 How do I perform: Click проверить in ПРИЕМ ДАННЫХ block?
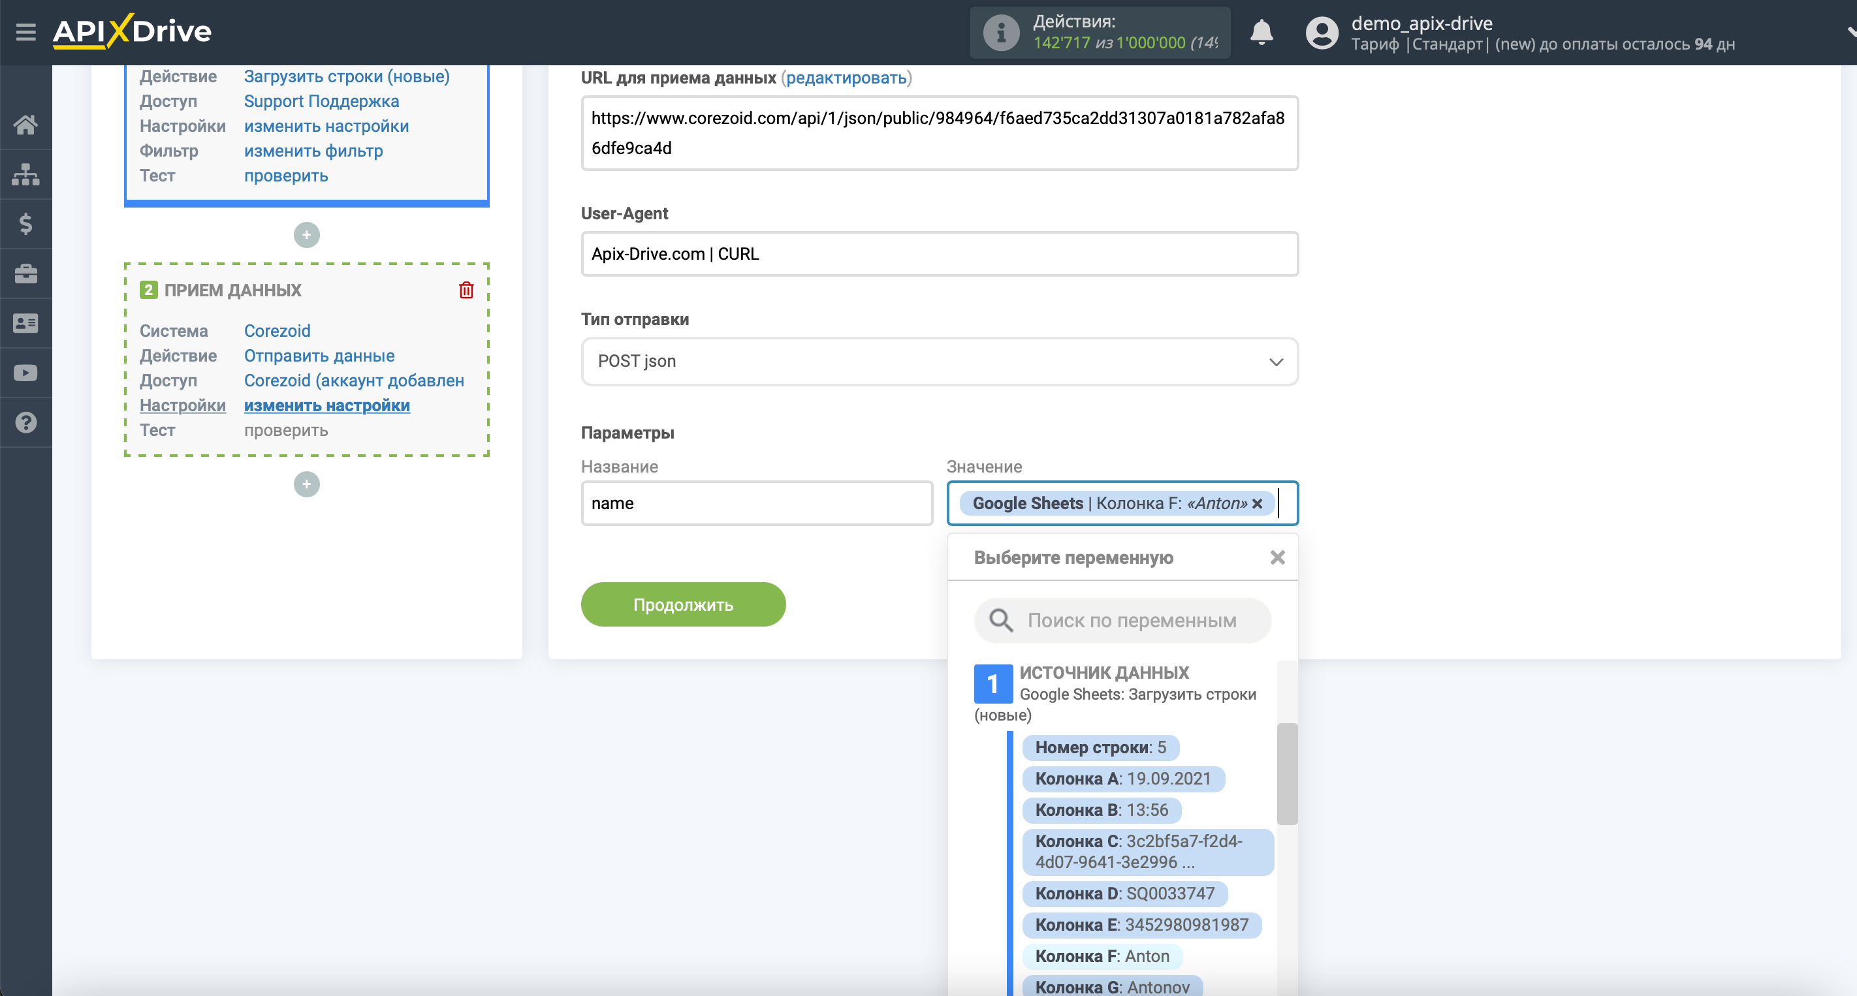(x=286, y=431)
